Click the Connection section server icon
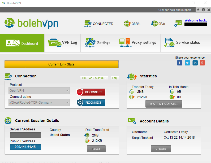 click(8, 76)
